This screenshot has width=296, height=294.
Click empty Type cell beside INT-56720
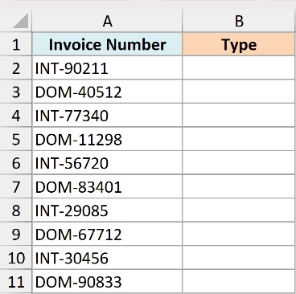[239, 163]
